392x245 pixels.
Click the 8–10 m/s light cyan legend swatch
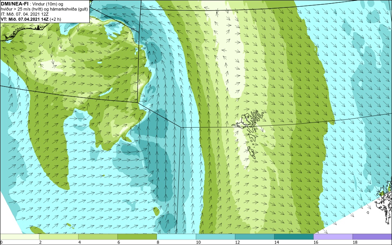click(176, 237)
